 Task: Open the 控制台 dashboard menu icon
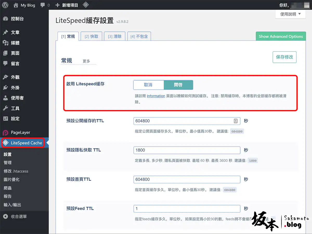5,19
